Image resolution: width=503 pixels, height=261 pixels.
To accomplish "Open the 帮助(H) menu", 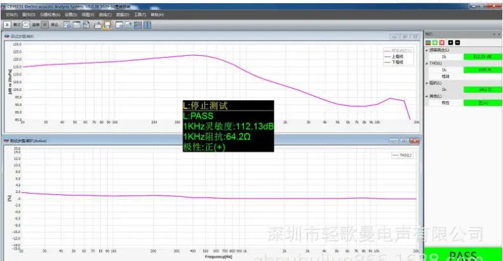I will 158,15.
